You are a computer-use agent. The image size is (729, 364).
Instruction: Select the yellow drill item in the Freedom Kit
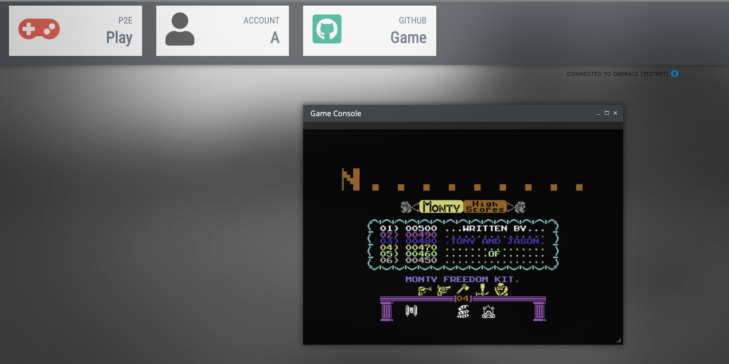coord(425,290)
